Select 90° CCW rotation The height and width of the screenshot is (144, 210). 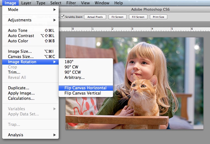click(72, 72)
